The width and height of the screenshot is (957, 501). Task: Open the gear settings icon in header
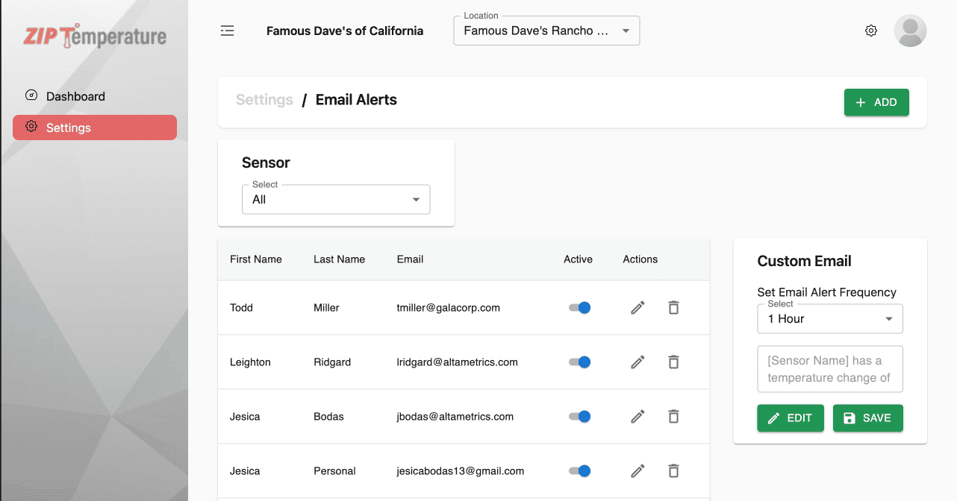(870, 31)
